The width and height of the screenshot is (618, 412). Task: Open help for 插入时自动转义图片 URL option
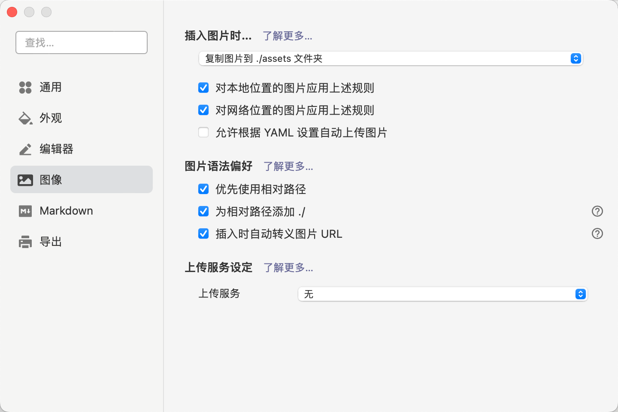point(597,233)
